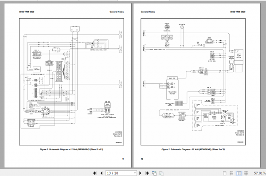Click the Sheet 3 of 3 figure caption
This screenshot has width=266, height=176.
(x=193, y=149)
